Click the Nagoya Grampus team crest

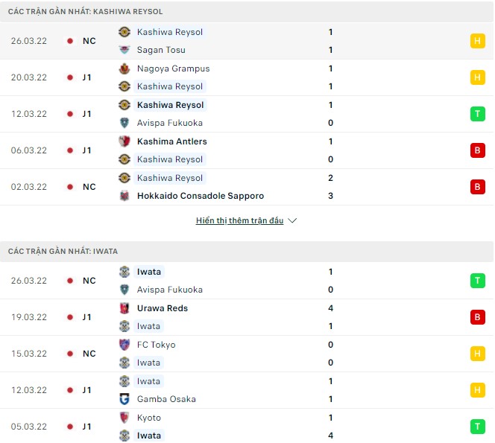[124, 68]
